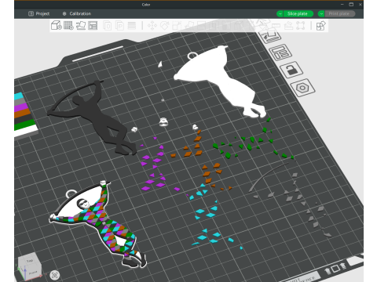Click the Top face of view cube
The width and height of the screenshot is (377, 282).
coord(30,260)
